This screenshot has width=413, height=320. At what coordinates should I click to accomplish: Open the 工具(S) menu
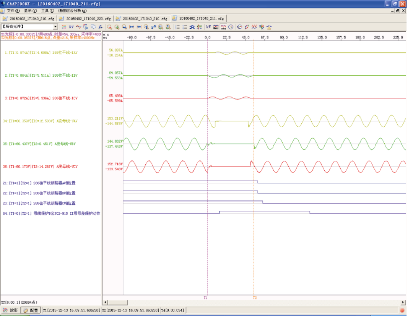[48, 11]
